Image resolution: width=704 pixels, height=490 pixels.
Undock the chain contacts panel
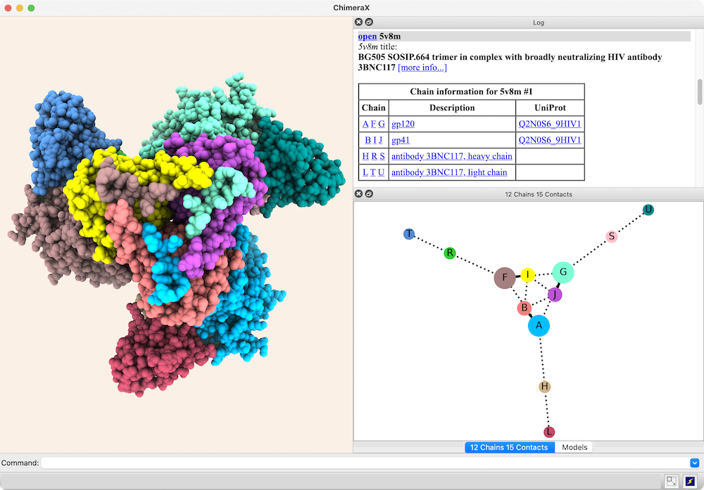pos(368,194)
